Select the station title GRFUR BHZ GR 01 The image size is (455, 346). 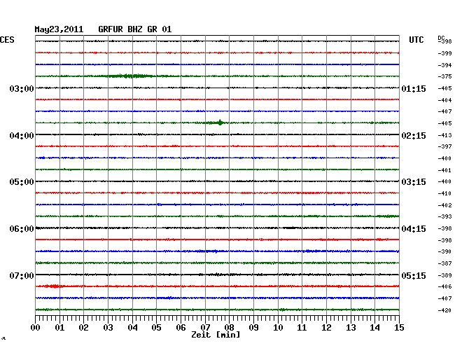[x=135, y=29]
